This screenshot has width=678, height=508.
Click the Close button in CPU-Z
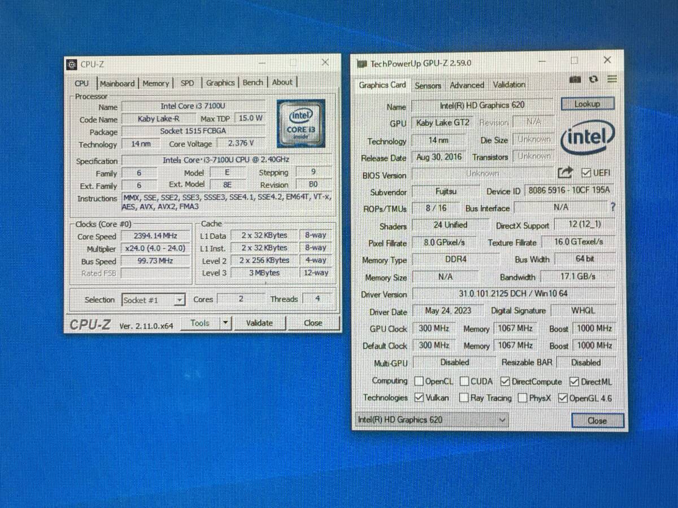click(313, 323)
